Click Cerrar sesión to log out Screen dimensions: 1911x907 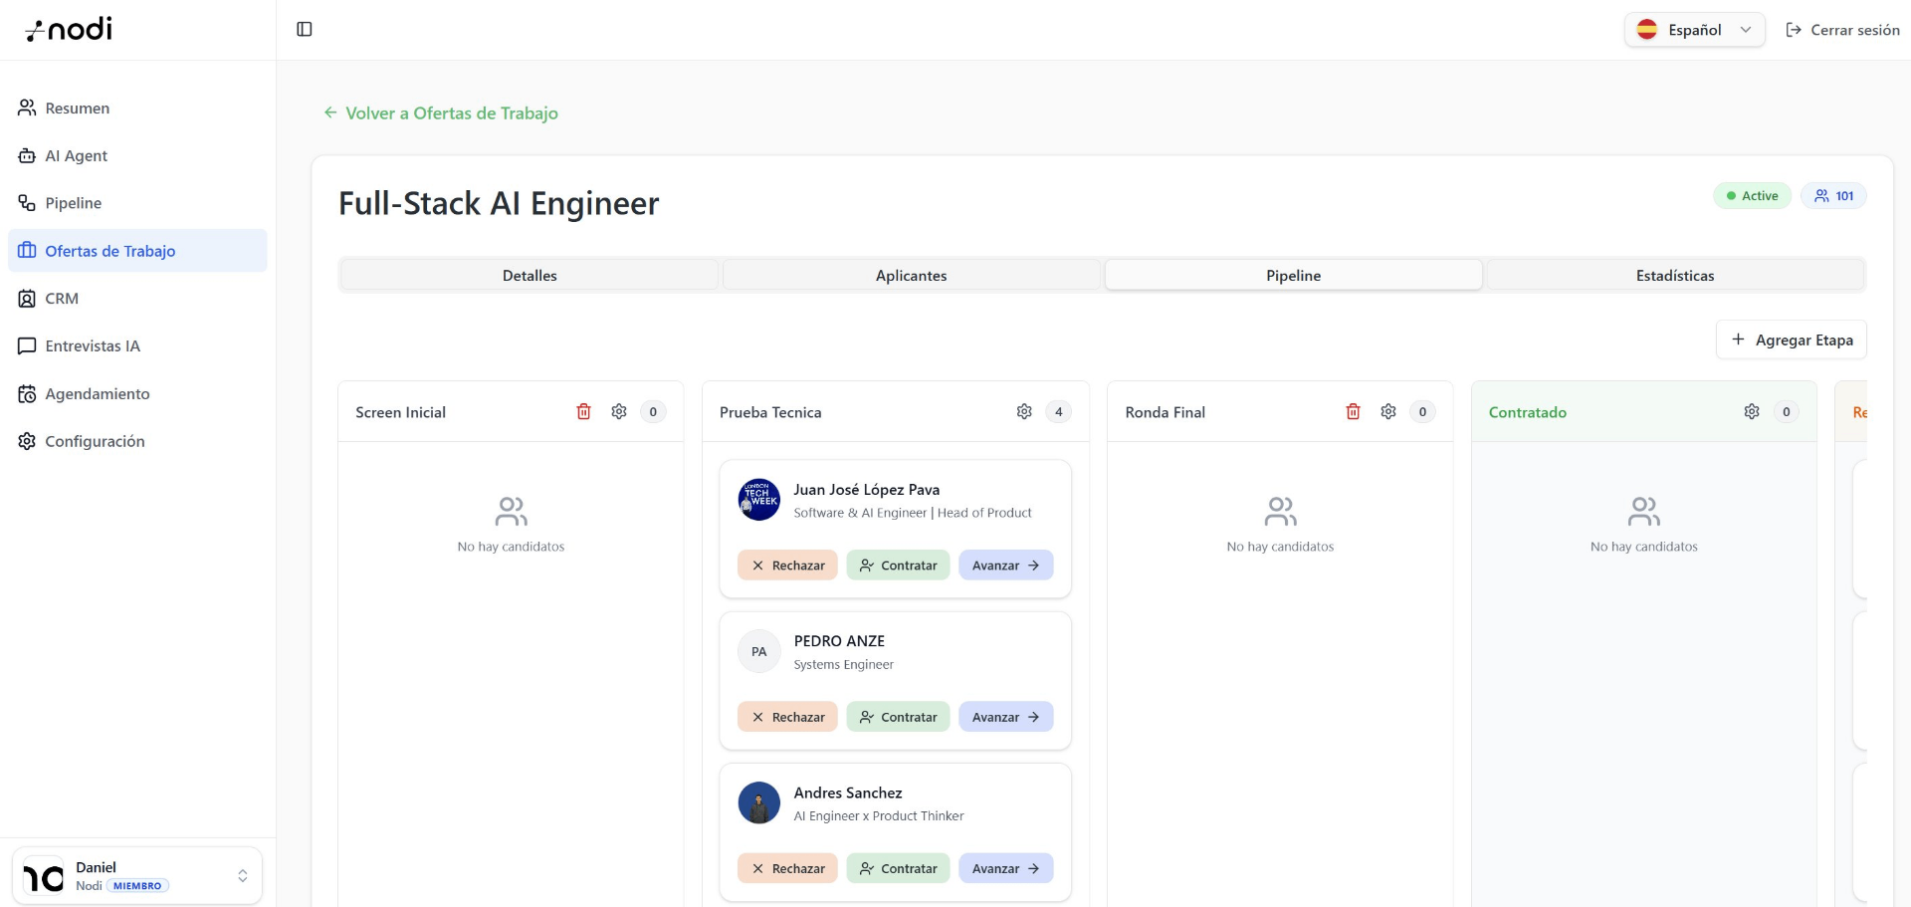coord(1842,30)
